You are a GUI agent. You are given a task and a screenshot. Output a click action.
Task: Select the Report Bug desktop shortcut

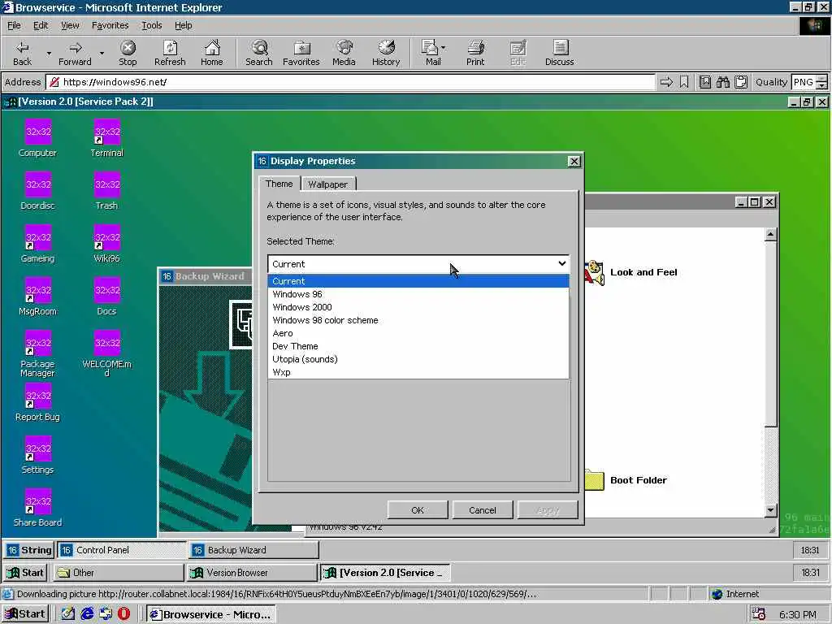pos(37,402)
